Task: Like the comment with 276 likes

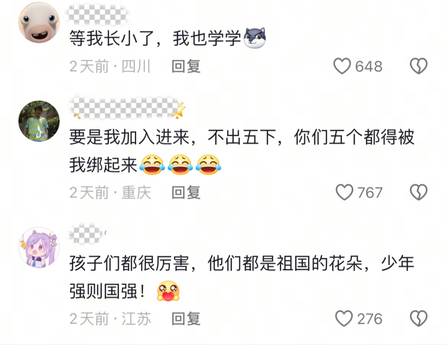Action: 344,318
